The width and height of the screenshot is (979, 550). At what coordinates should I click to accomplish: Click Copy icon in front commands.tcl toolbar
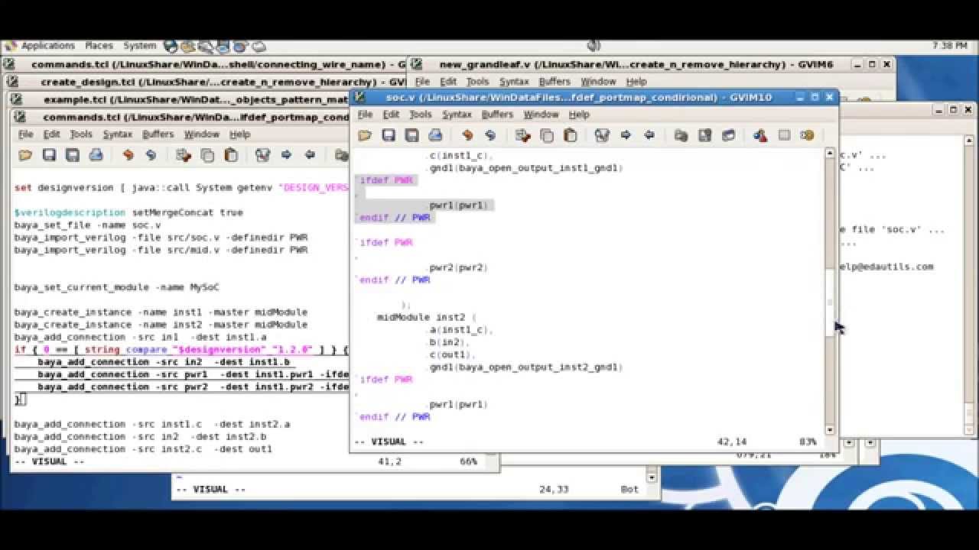207,155
